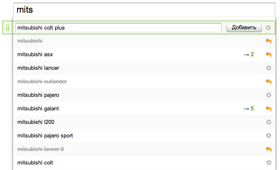The image size is (280, 170).
Task: Delete the mitsubishi pajero row
Action: coord(268,95)
